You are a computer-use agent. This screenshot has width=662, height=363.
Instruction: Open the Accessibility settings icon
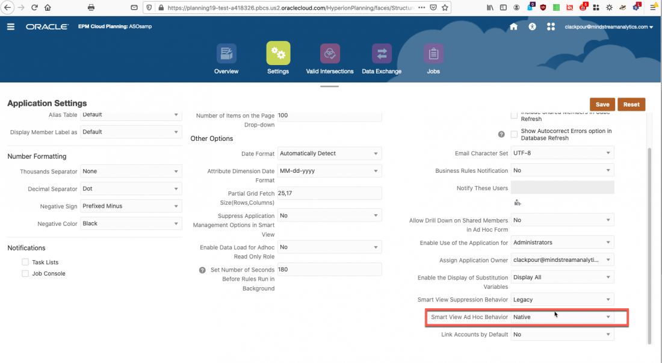coord(531,26)
